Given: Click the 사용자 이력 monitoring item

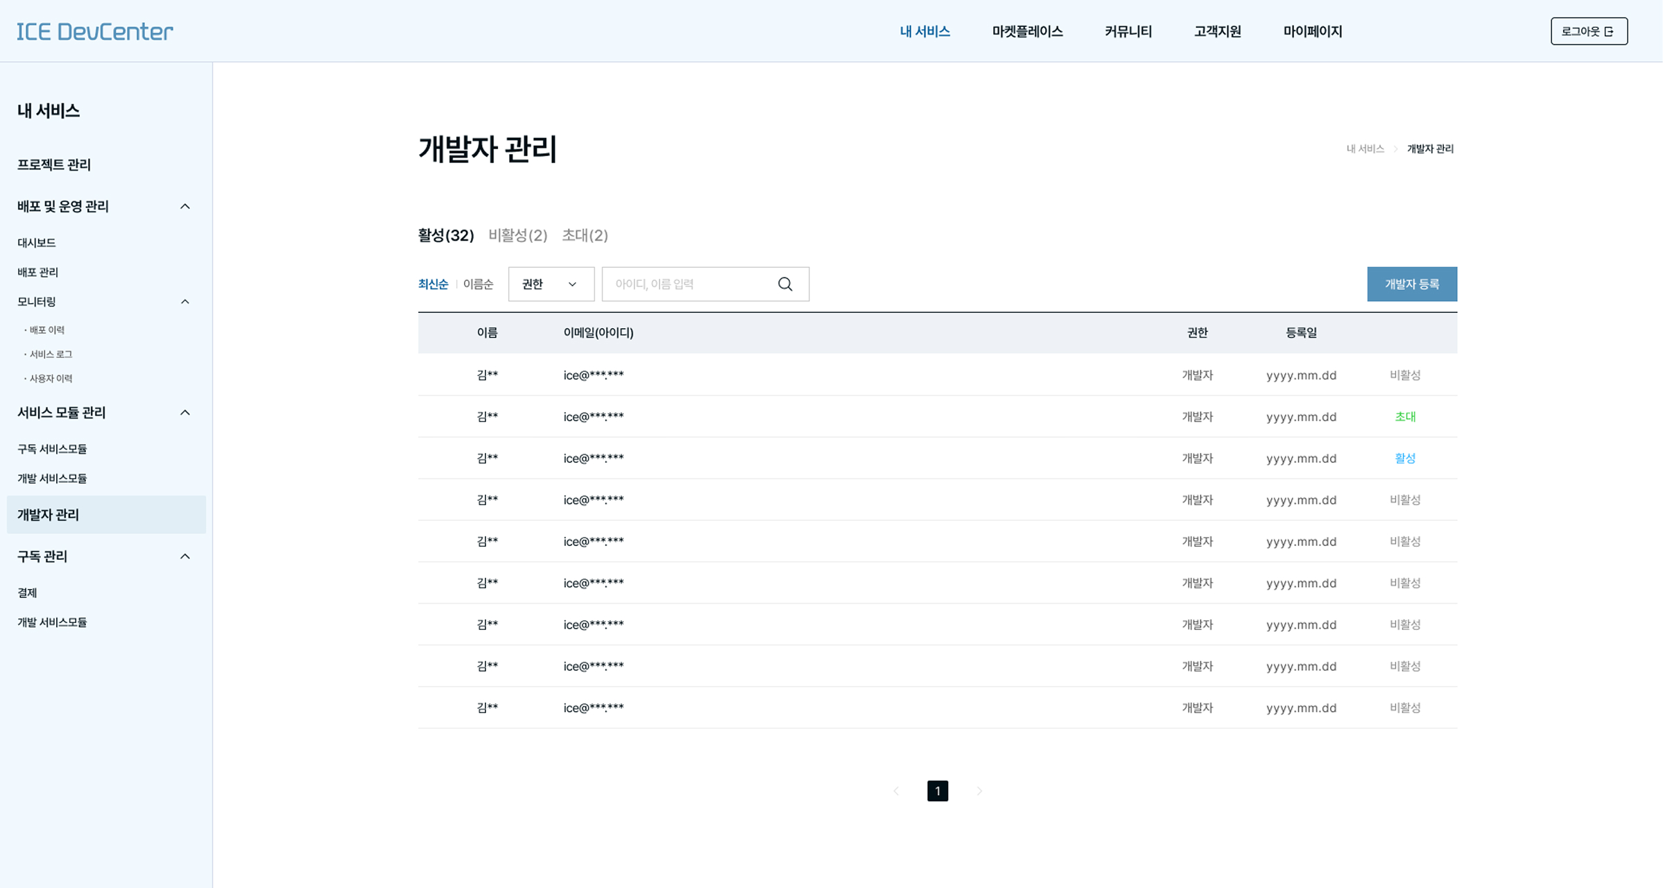Looking at the screenshot, I should 51,378.
